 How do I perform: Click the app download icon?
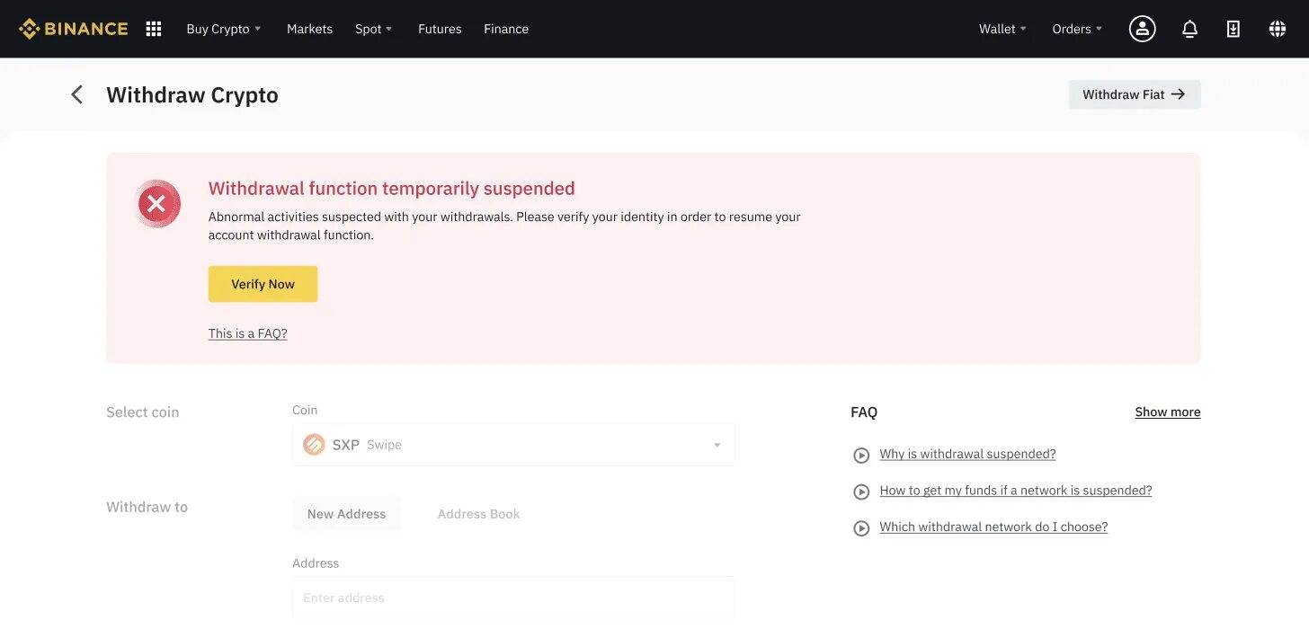click(x=1233, y=29)
